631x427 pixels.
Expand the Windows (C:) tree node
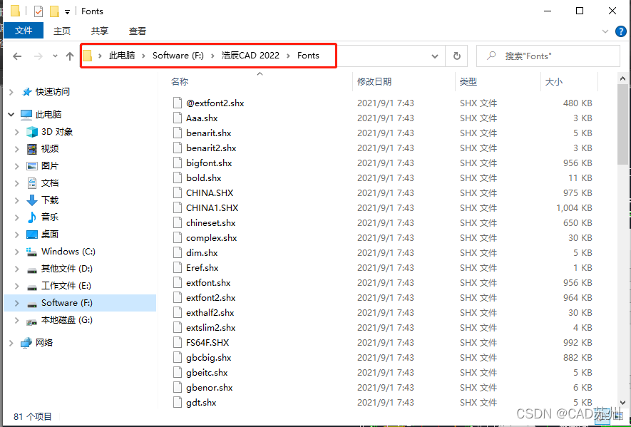[16, 252]
